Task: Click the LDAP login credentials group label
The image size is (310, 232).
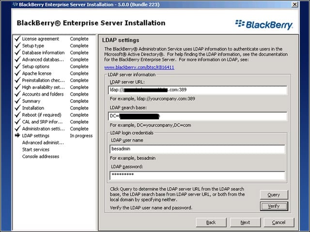Action: click(132, 133)
